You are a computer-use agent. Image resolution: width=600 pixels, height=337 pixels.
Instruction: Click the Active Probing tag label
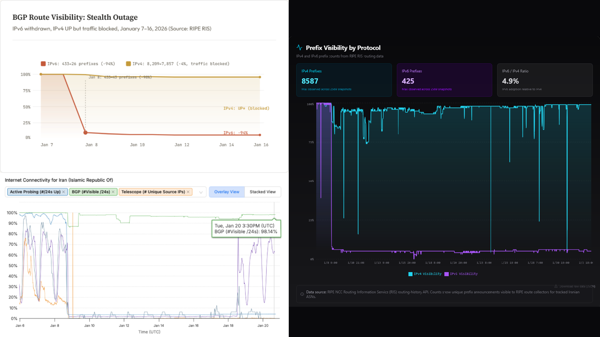[35, 192]
